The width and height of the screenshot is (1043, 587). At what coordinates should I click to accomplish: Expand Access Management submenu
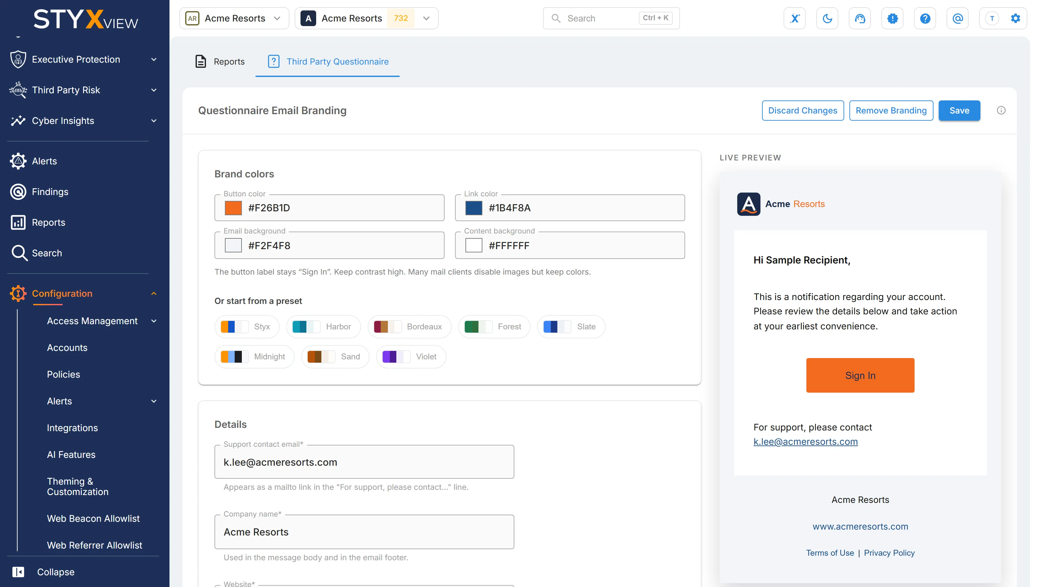[x=154, y=321]
